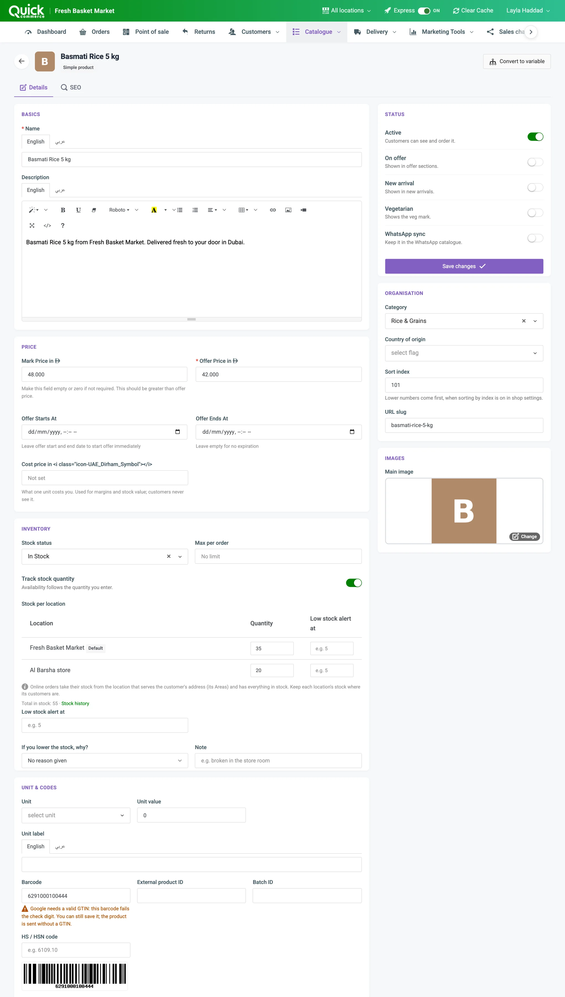The image size is (565, 997).
Task: Open the Stock history link
Action: 75,703
